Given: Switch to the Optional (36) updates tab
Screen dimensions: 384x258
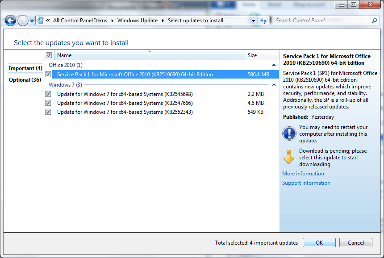Looking at the screenshot, I should pyautogui.click(x=25, y=80).
